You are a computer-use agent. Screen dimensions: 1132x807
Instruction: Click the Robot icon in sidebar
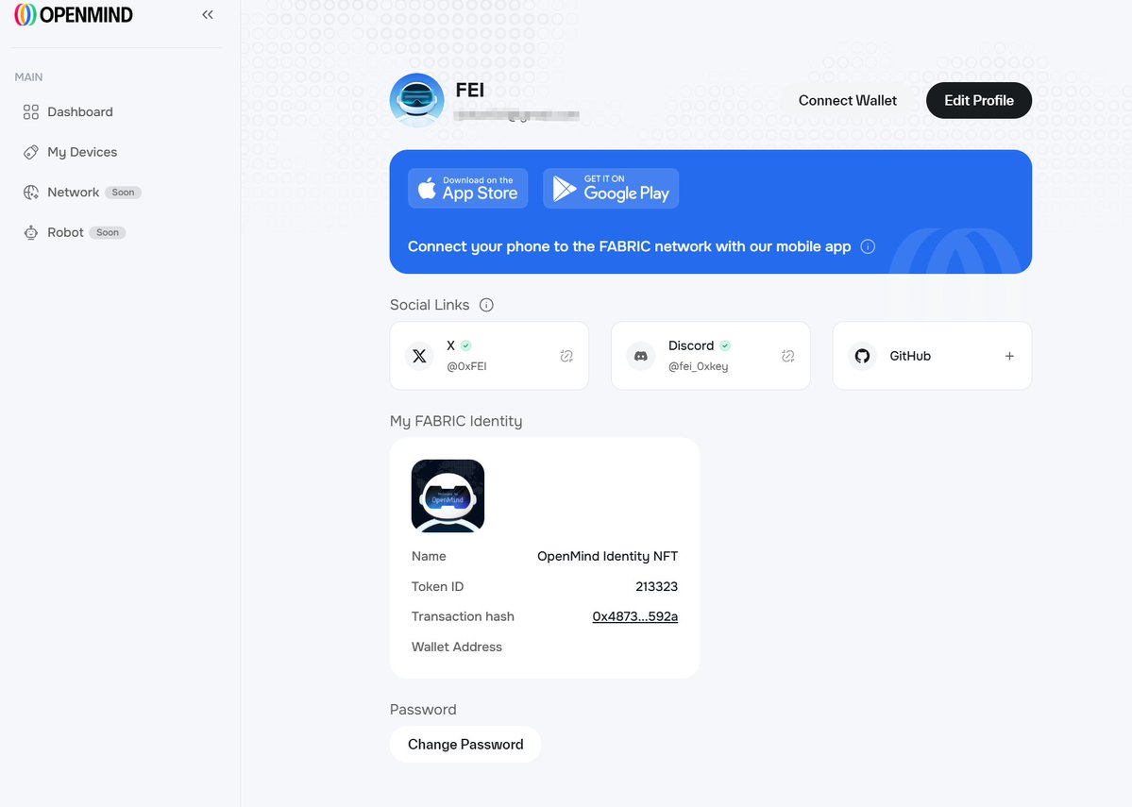tap(31, 232)
